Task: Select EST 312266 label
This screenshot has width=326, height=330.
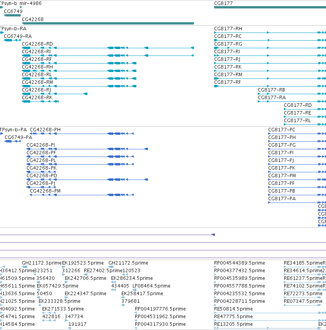Action: (71, 271)
